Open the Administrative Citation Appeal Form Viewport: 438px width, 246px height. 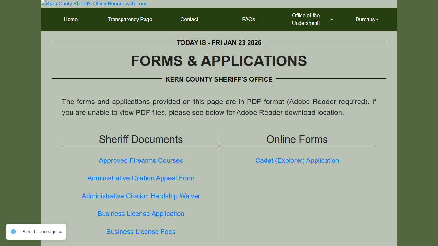coord(141,178)
